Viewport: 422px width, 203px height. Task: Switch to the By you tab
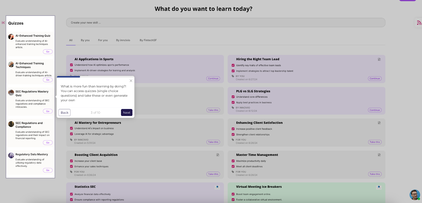tap(85, 40)
